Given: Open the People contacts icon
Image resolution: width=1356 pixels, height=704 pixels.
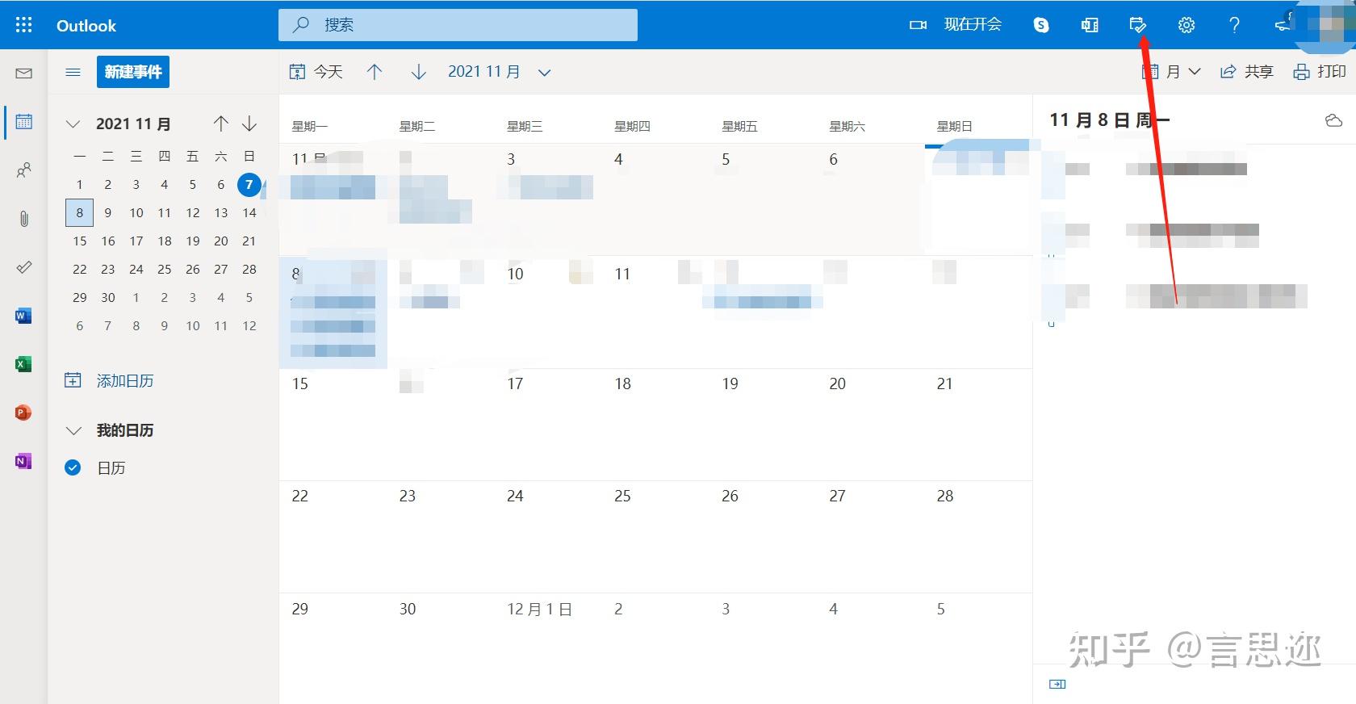Looking at the screenshot, I should pos(24,170).
